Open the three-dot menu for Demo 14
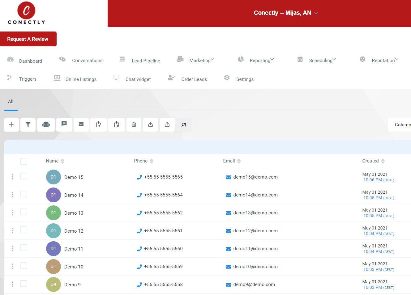This screenshot has width=411, height=295. (x=12, y=195)
